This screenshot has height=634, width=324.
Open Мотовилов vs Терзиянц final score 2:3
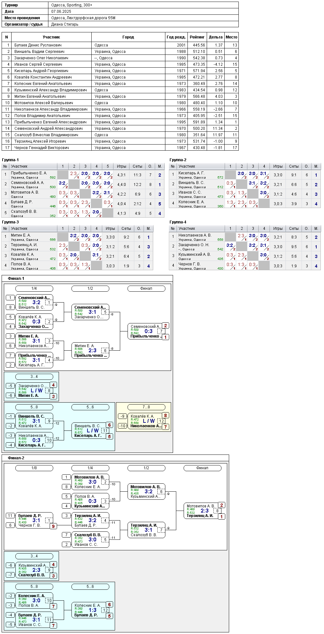[204, 511]
